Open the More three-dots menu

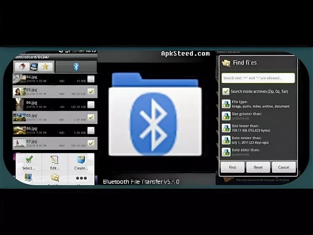[x=81, y=178]
